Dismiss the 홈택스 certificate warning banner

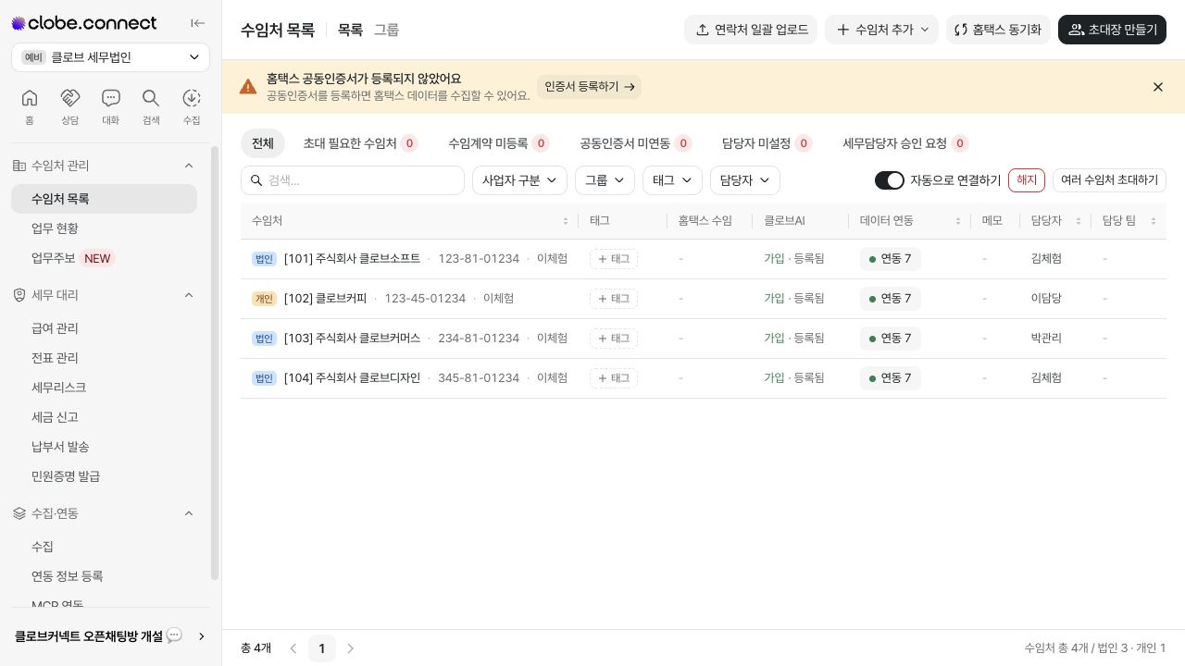[x=1158, y=87]
